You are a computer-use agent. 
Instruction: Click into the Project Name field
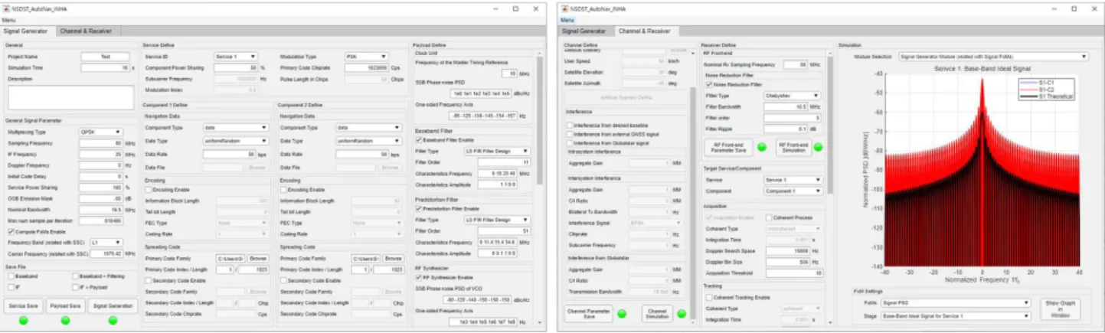click(105, 57)
